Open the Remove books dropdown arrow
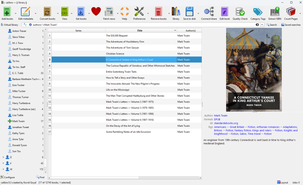 [169, 14]
